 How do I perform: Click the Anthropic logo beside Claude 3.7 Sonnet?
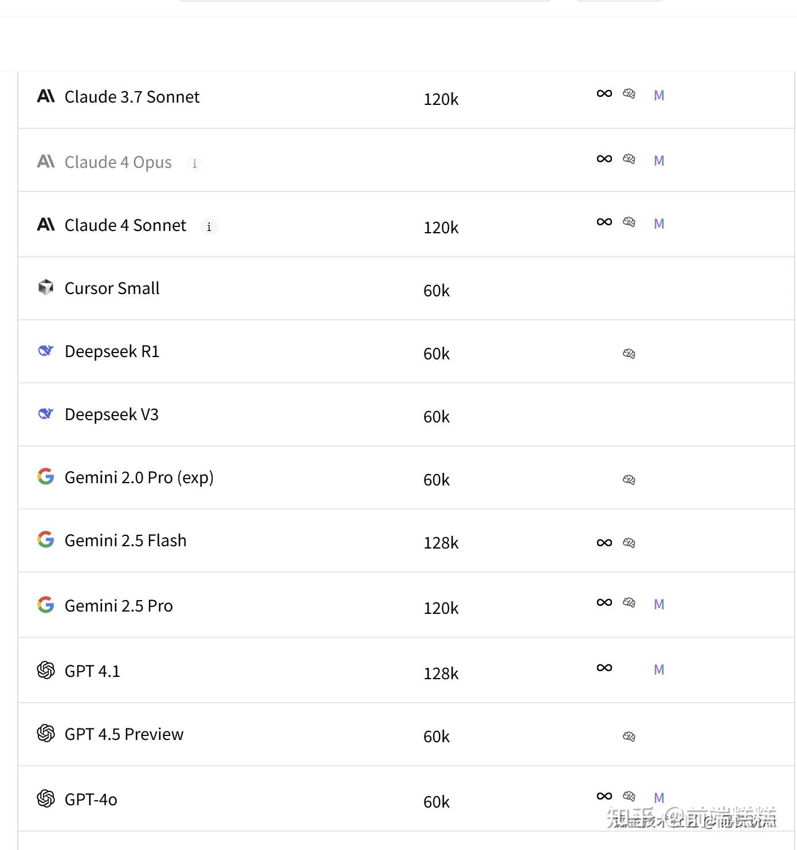[46, 96]
